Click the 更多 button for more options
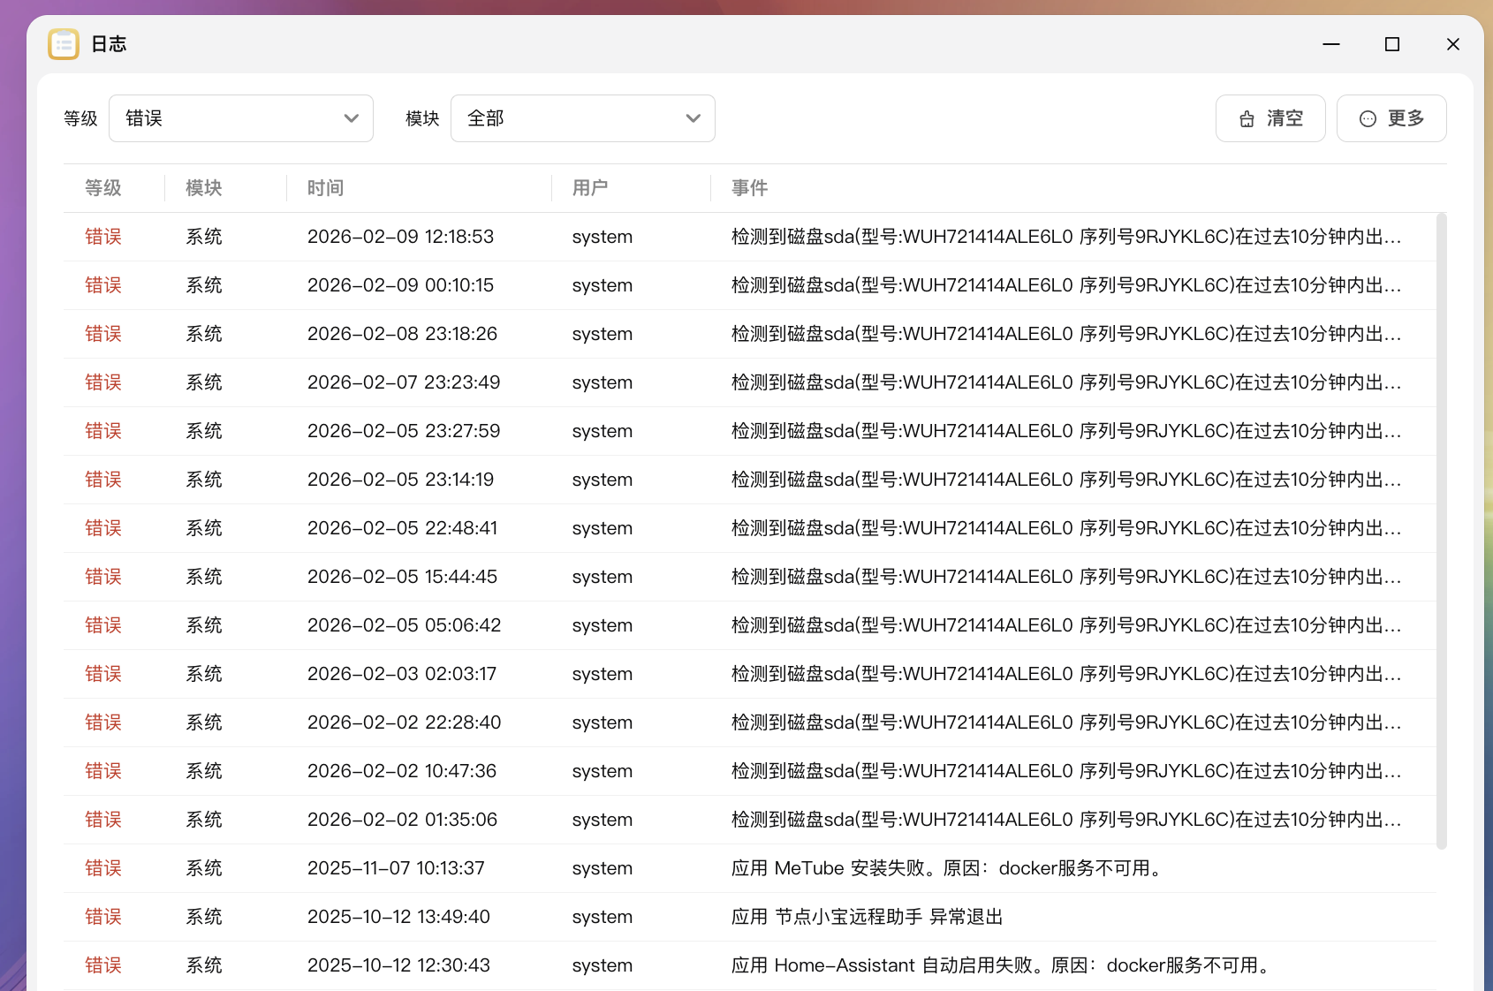 click(x=1391, y=117)
